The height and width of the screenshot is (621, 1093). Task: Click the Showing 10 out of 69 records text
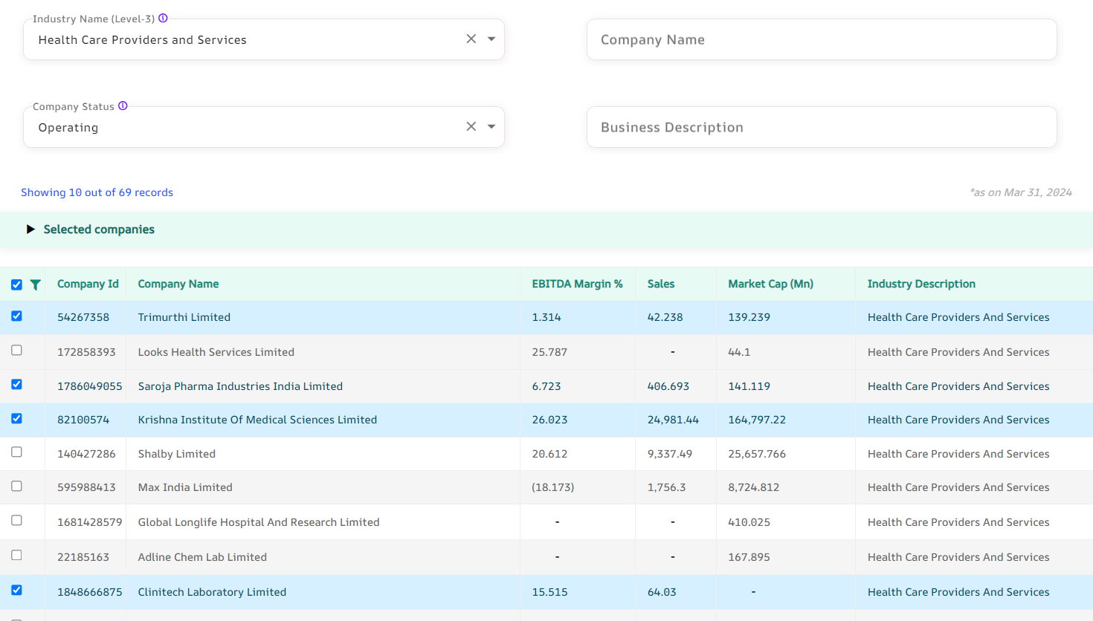point(97,192)
